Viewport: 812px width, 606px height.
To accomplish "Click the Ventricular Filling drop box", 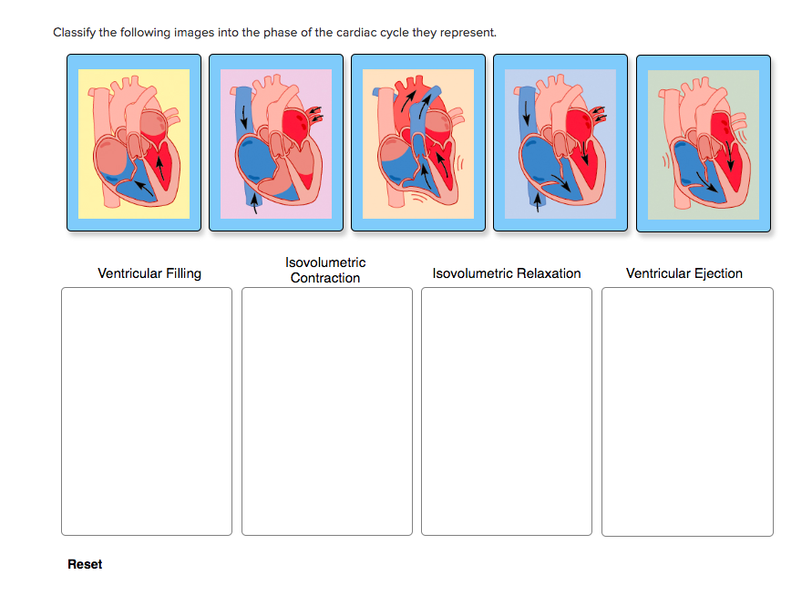I will tap(147, 411).
